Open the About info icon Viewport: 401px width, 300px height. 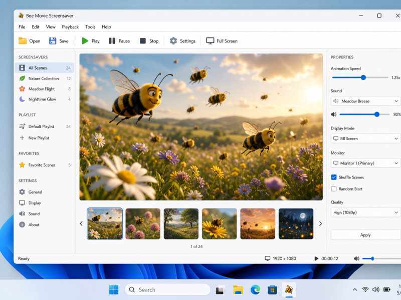[x=22, y=224]
